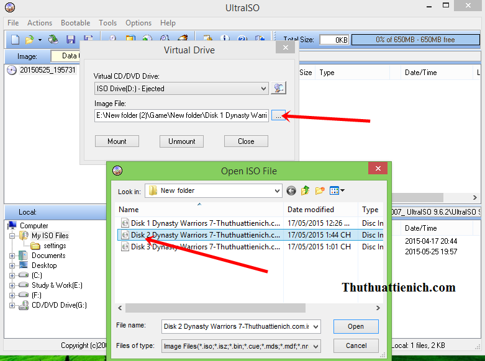Click the browse (...) button for Image File
Screen dimensions: 485x361
(278, 115)
